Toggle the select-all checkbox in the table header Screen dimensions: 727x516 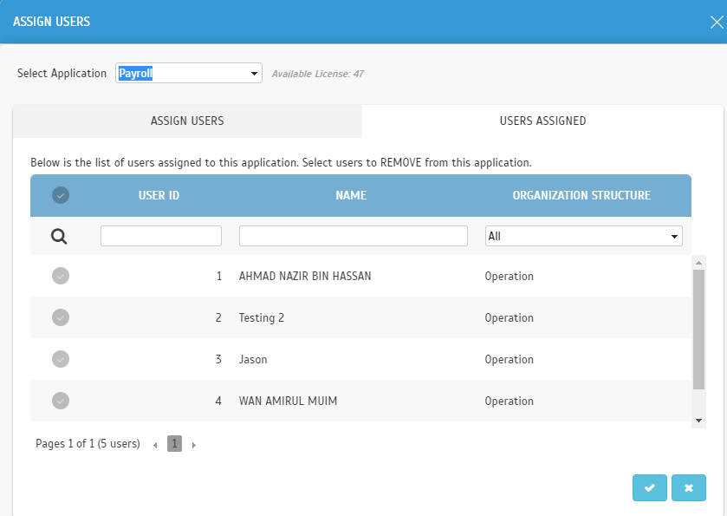point(61,195)
